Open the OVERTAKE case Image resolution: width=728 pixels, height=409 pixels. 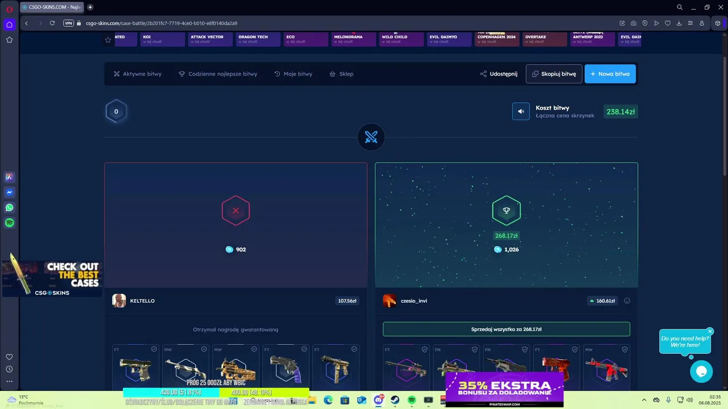[x=545, y=39]
